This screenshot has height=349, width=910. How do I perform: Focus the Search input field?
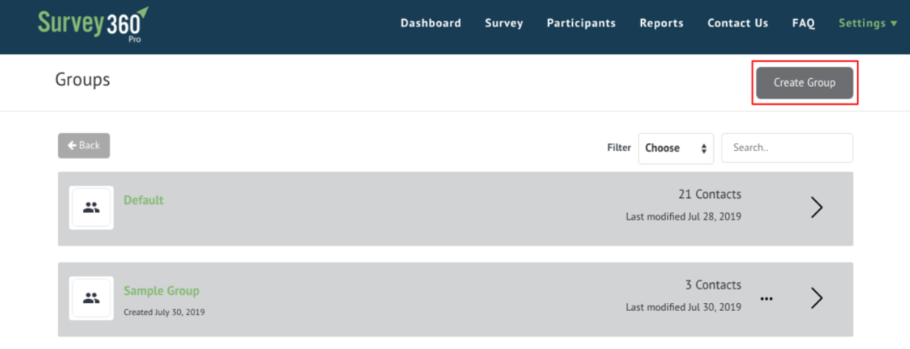coord(787,148)
